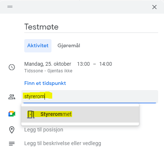The width and height of the screenshot is (164, 151).
Task: Open the 13:00 start time dropdown
Action: [x=83, y=64]
